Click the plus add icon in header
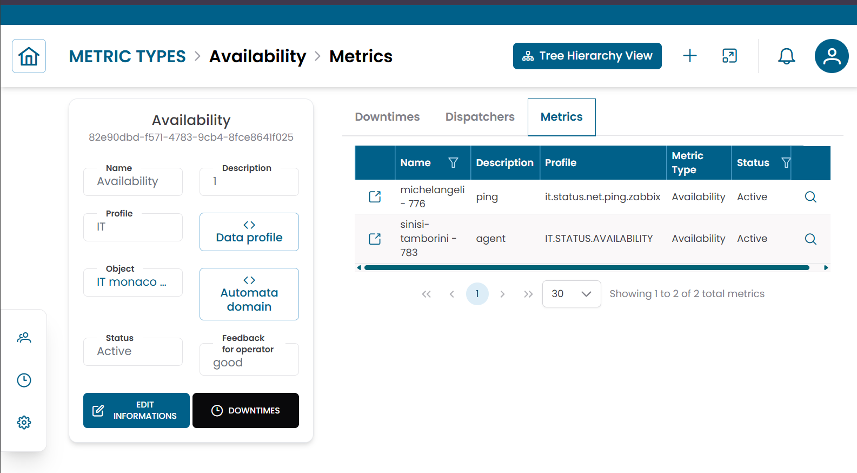This screenshot has width=857, height=473. (690, 56)
